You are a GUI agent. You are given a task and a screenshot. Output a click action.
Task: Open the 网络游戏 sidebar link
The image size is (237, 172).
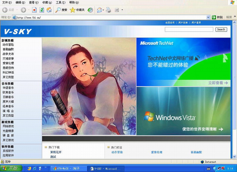pos(8,126)
